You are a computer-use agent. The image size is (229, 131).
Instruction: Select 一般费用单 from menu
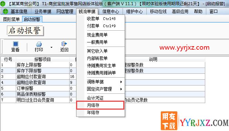tap(101, 42)
